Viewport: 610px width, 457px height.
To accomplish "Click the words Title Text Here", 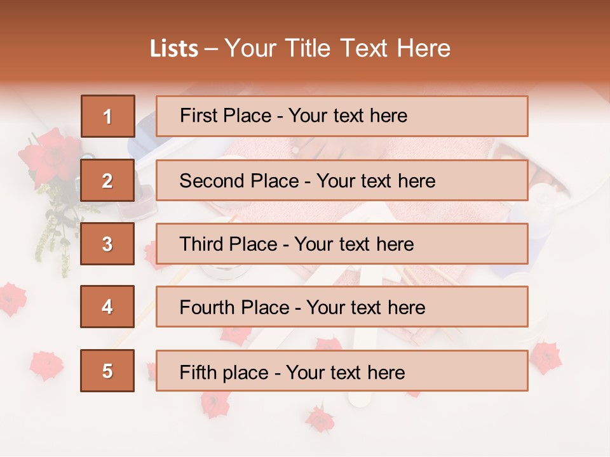I will 368,48.
